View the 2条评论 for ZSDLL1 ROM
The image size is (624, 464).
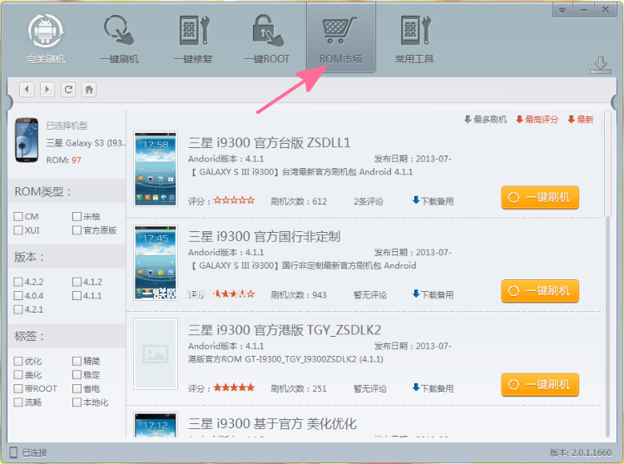coord(369,201)
